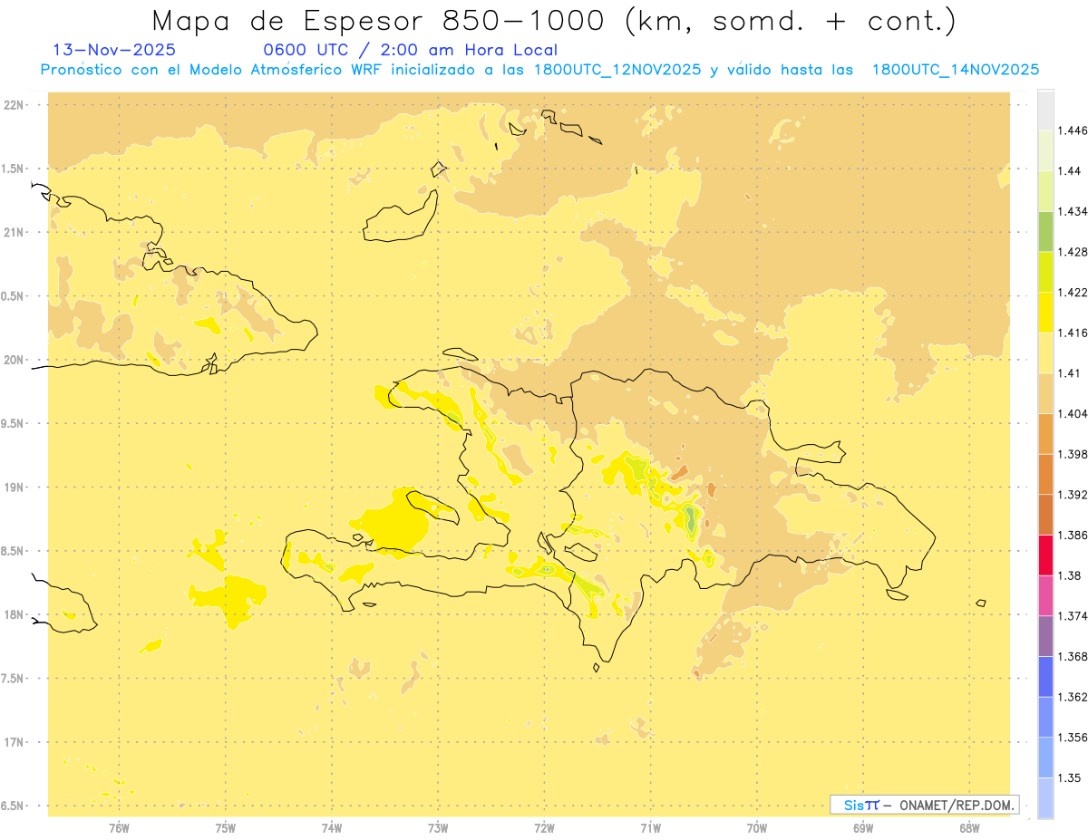Click the '0600 UTC / 2:00 am Hora Local' time text
The width and height of the screenshot is (1088, 840).
tap(411, 51)
